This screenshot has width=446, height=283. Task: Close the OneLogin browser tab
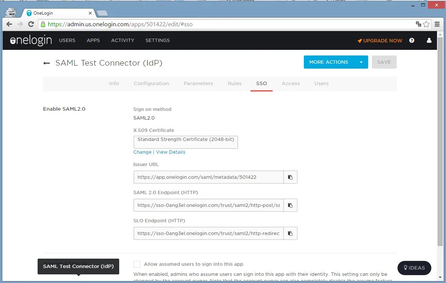[90, 13]
